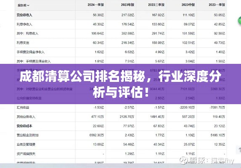Select 利息净收入 value 176.54亿

(128, 24)
